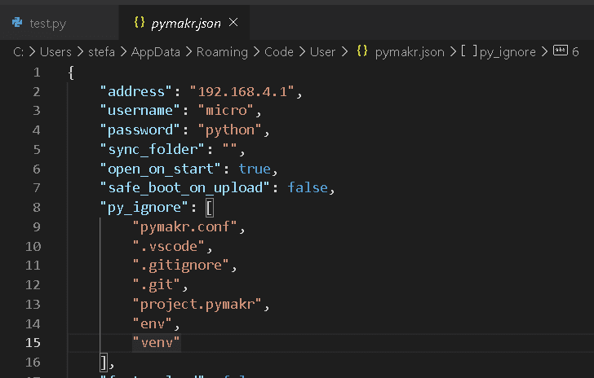Click the string symbol icon before breadcrumb 6
Image resolution: width=594 pixels, height=378 pixels.
561,51
